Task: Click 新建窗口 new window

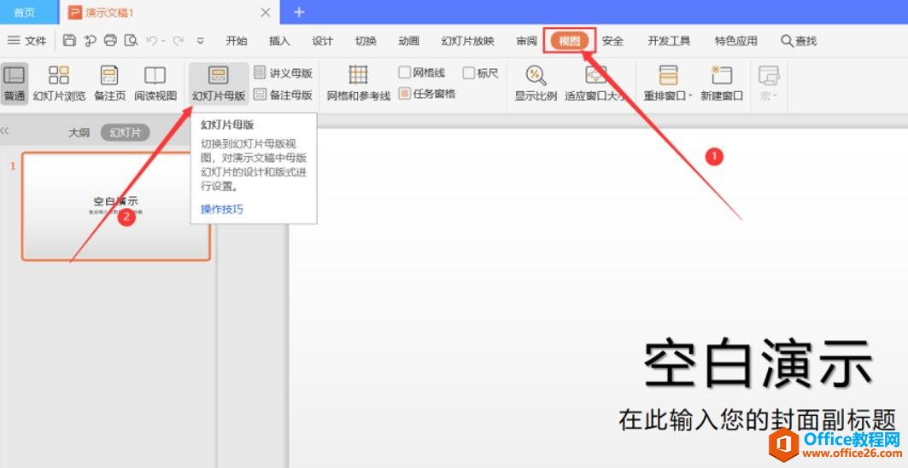Action: [722, 84]
